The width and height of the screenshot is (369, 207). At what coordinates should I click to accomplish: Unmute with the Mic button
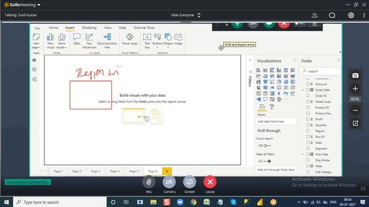click(149, 182)
